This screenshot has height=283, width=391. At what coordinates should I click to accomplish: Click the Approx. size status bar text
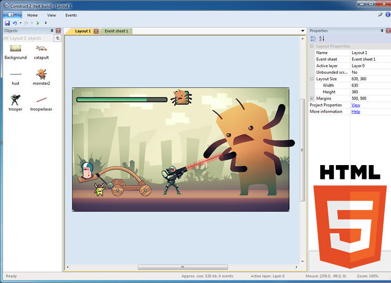click(x=207, y=276)
